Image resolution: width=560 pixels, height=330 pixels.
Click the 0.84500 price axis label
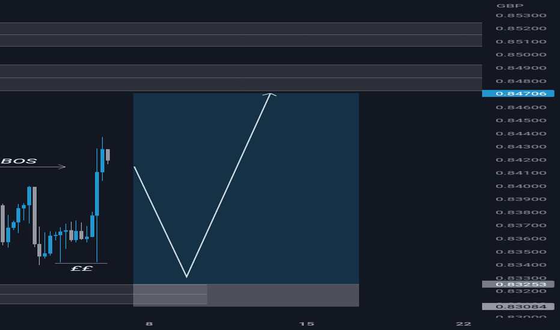point(521,120)
